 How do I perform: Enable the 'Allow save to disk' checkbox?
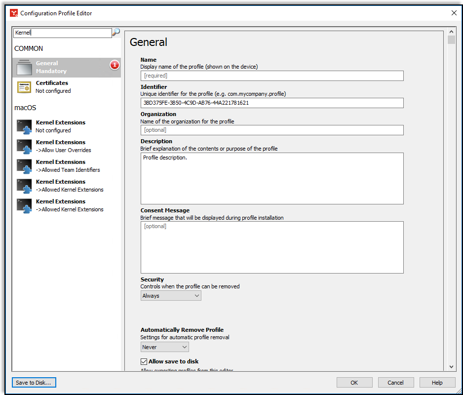(x=144, y=361)
